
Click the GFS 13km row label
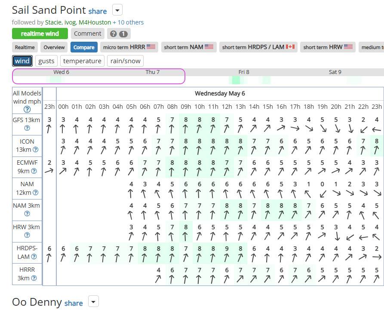coord(27,120)
